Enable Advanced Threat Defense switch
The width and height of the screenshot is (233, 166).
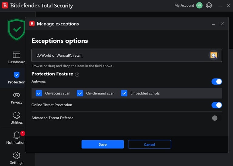[217, 118]
